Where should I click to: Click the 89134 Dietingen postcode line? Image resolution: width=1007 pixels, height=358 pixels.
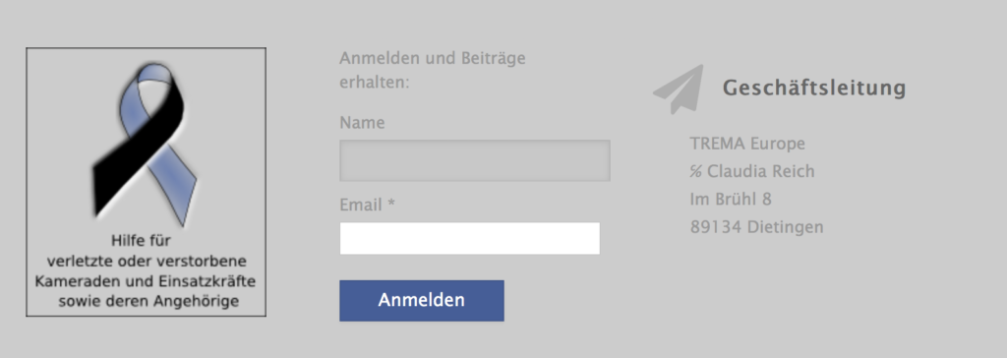756,227
